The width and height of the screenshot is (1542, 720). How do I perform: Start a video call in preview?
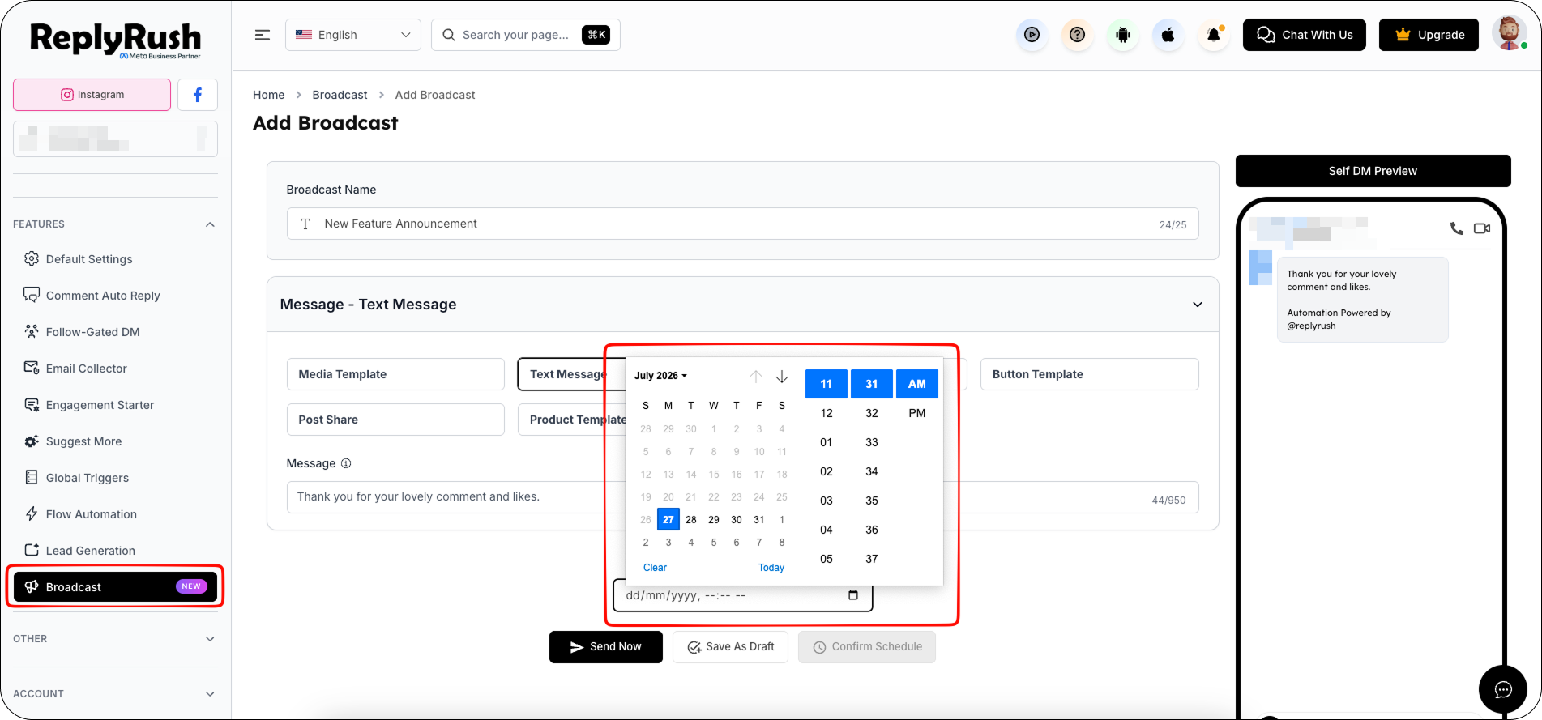pyautogui.click(x=1482, y=228)
